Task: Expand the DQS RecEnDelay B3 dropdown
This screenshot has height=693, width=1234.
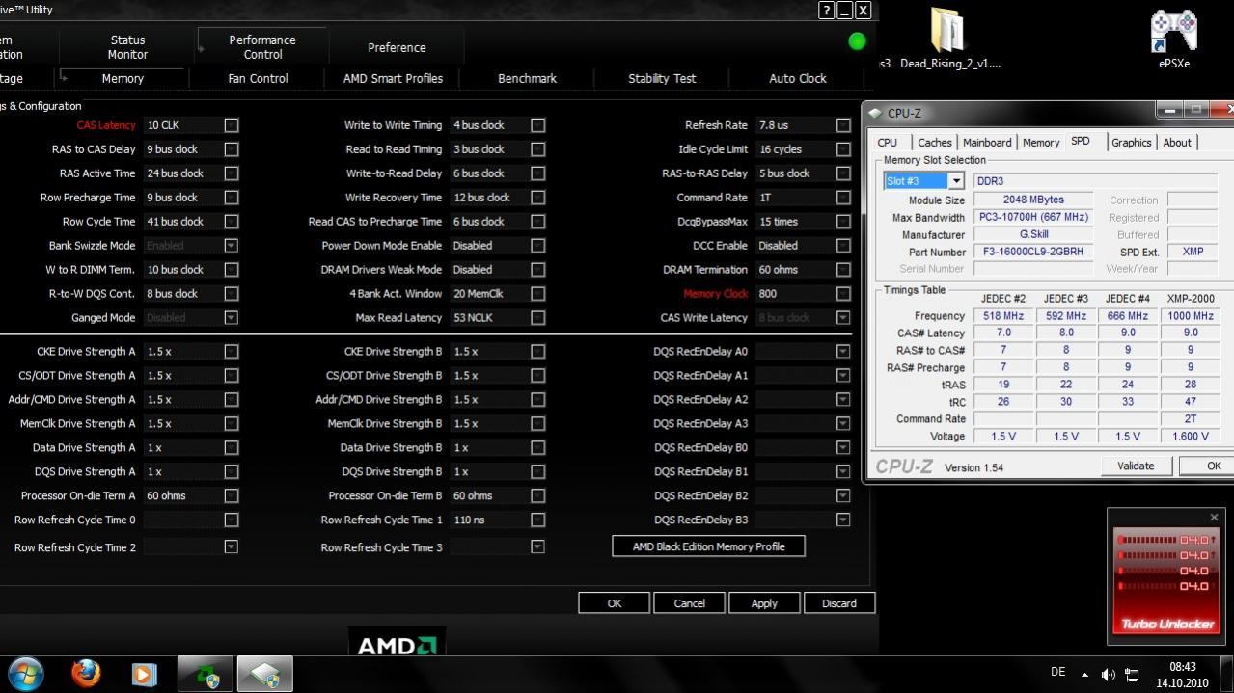Action: 844,520
